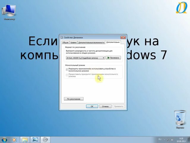Open the Дополнительные возможности tab
The image size is (190, 143).
coord(91,42)
